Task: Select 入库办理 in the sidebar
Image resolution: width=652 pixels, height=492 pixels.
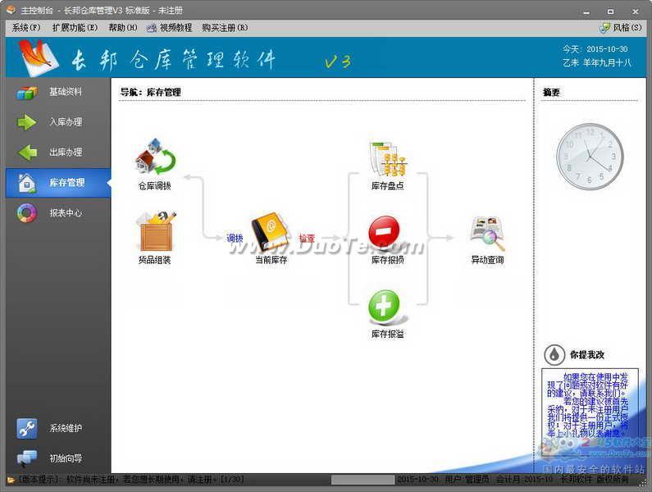Action: click(x=66, y=122)
